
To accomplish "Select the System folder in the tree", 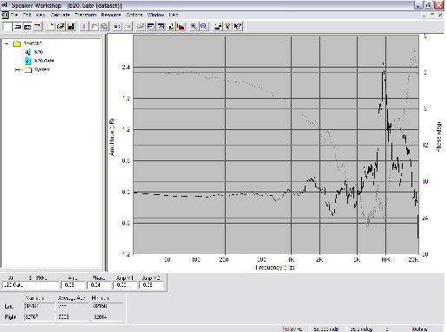I will point(42,69).
